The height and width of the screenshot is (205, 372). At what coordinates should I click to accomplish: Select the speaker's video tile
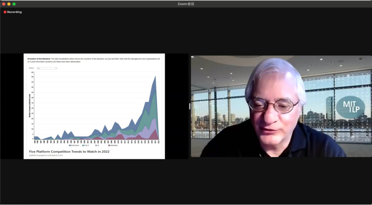[x=281, y=106]
